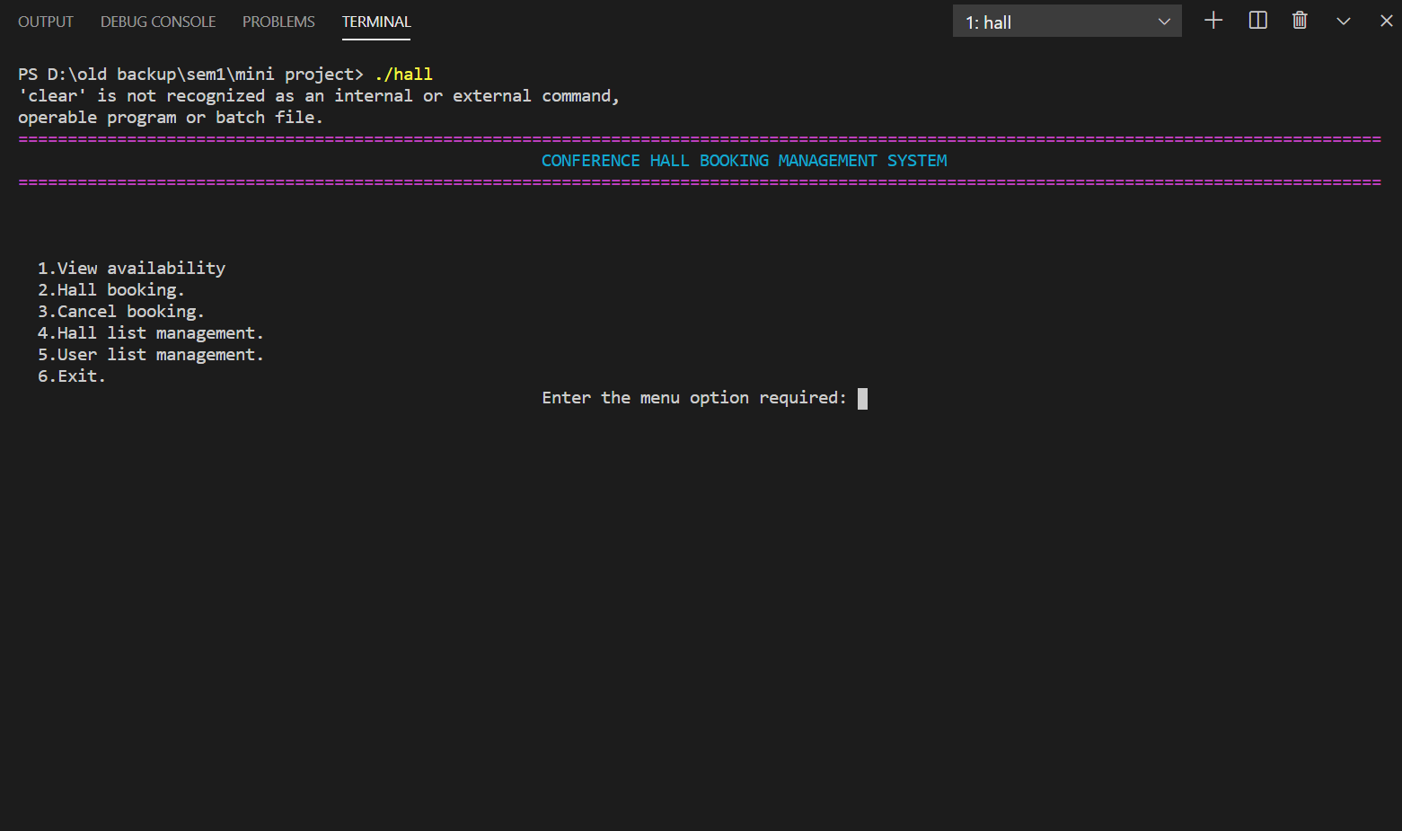This screenshot has height=831, width=1402.
Task: Kill the terminal with the trash icon
Action: (1299, 21)
